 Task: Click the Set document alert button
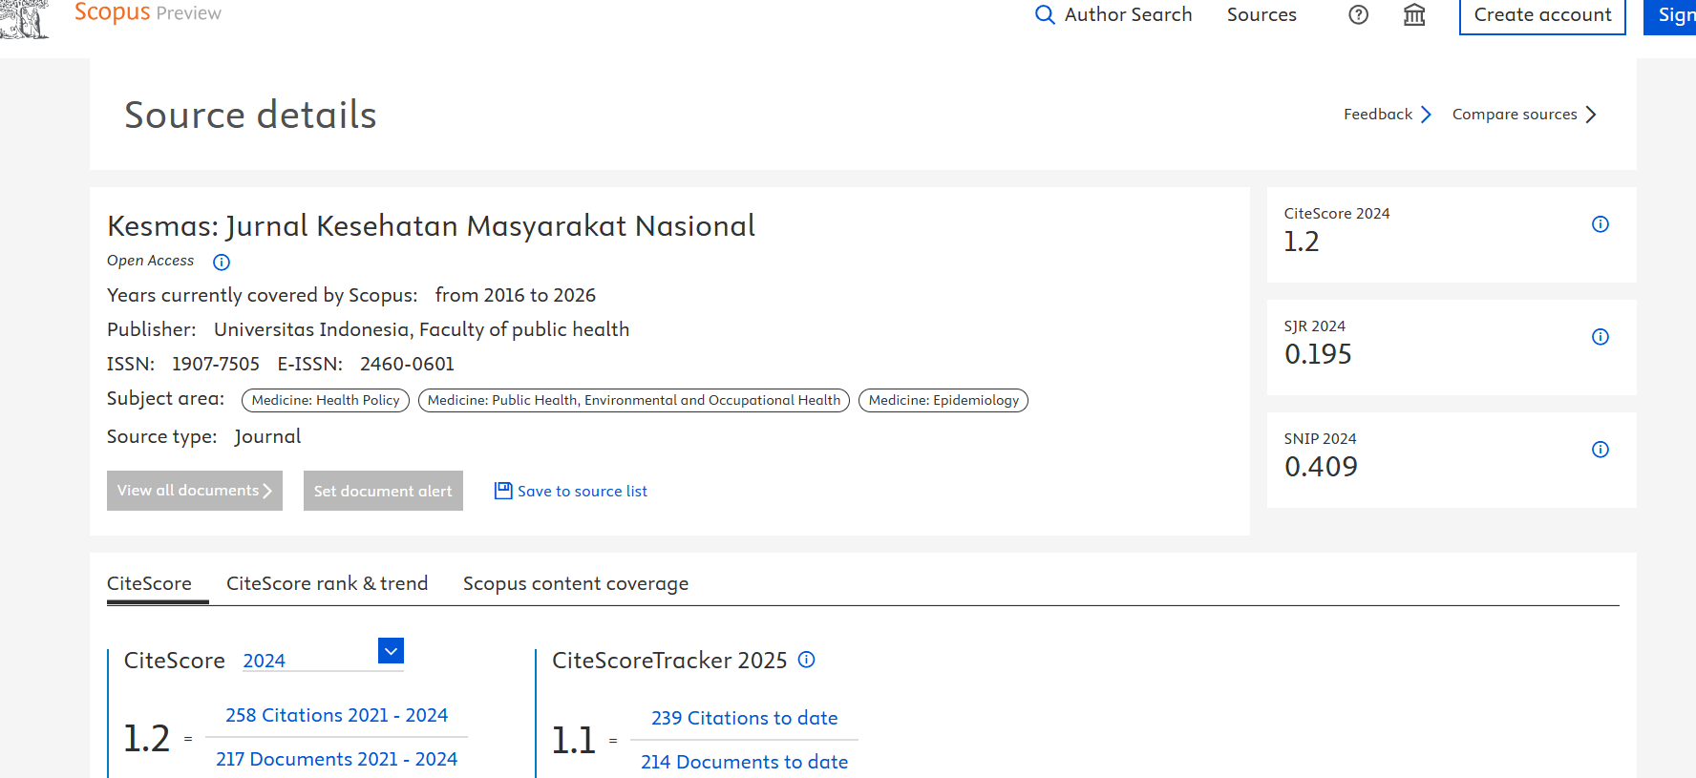(x=383, y=491)
